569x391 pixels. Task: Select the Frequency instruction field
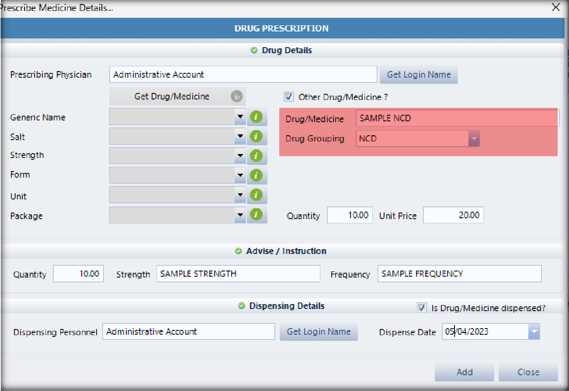pos(459,274)
